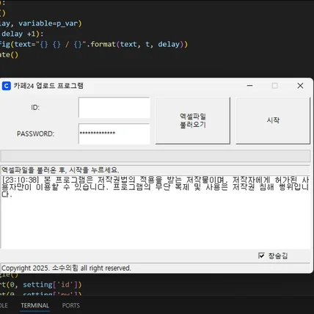Click the ID: label
Image resolution: width=314 pixels, height=314 pixels.
[35, 107]
